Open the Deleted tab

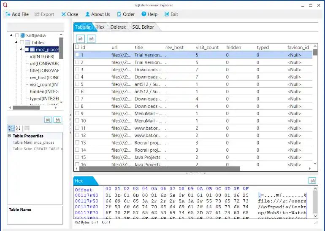(x=118, y=27)
